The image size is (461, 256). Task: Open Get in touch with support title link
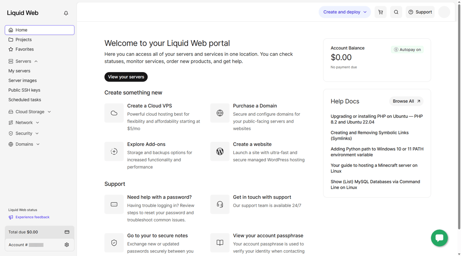pos(262,197)
